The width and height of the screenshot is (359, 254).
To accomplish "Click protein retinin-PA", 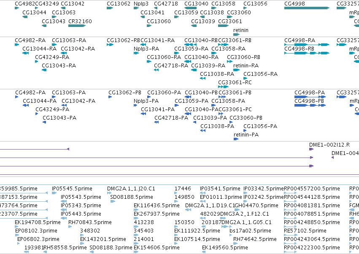I will (x=246, y=135).
